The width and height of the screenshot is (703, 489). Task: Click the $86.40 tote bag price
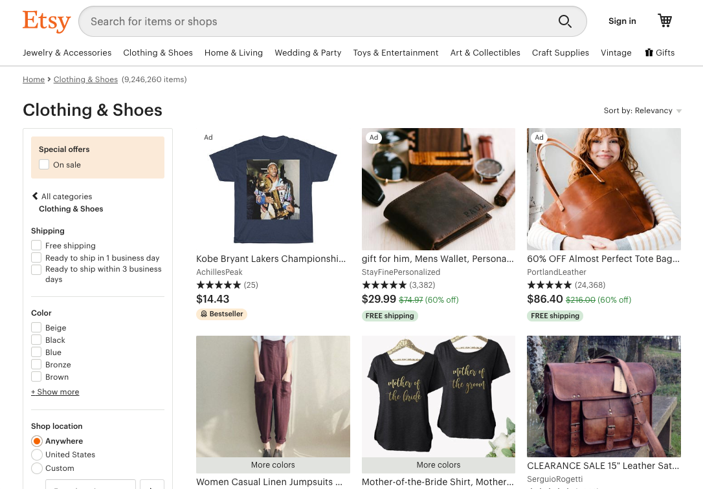coord(545,299)
